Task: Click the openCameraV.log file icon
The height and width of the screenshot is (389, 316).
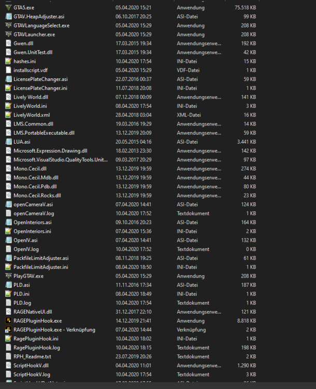Action: 8,213
